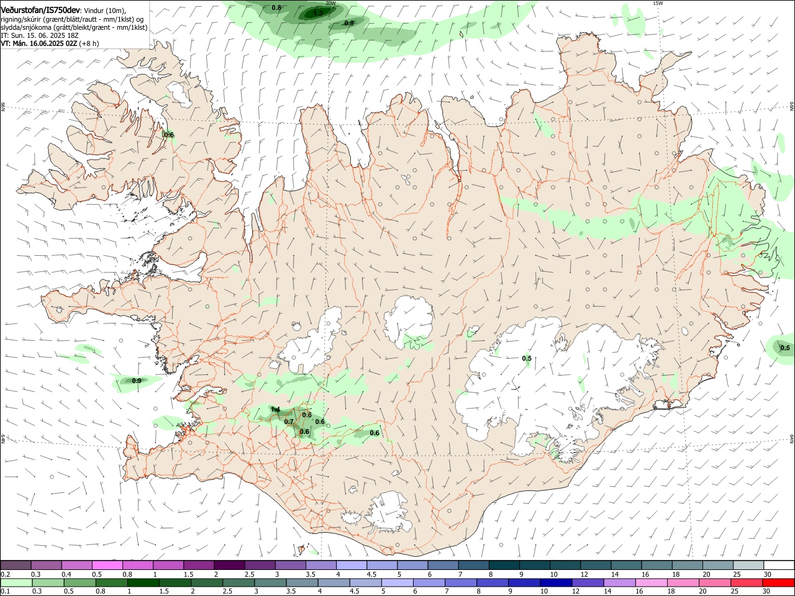
Task: Click the 1.3 precipitation value offshore north
Action: point(318,13)
